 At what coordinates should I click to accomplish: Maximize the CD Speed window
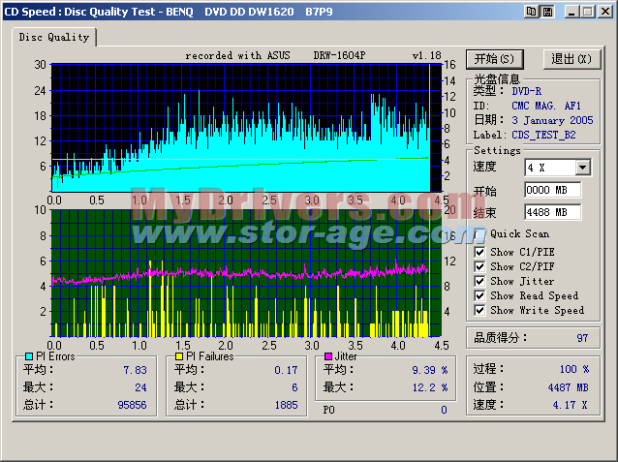587,11
